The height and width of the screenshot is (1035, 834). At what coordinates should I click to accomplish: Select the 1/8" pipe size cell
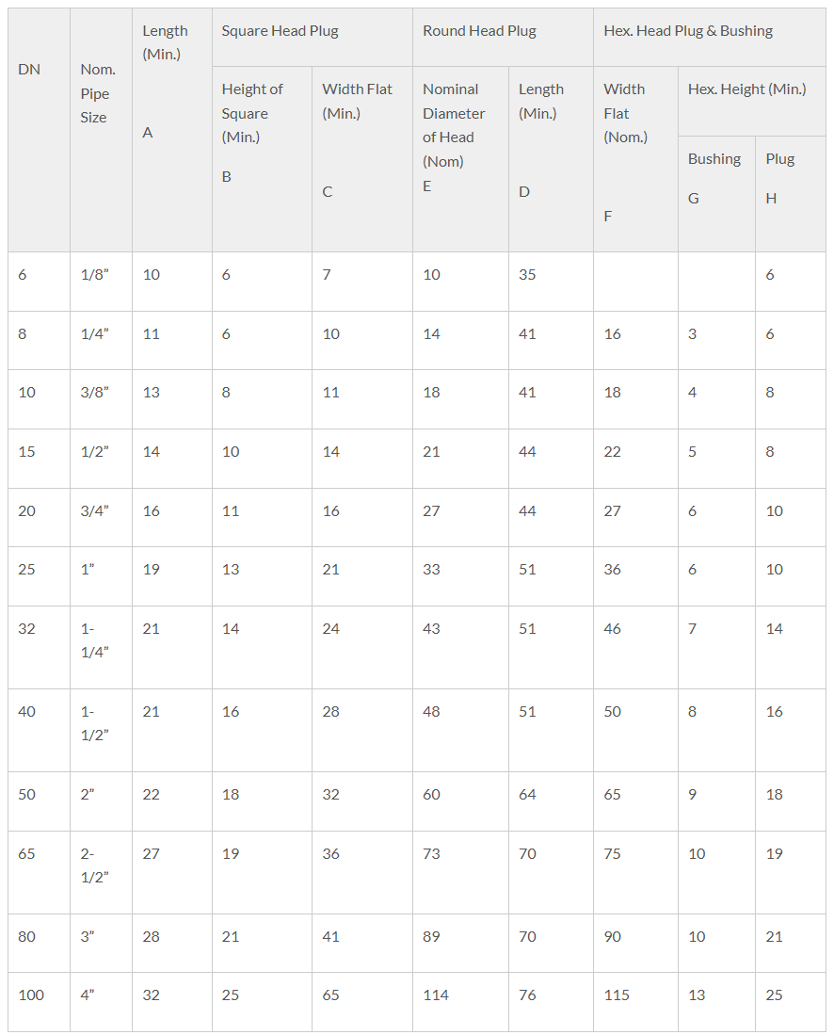tap(101, 282)
